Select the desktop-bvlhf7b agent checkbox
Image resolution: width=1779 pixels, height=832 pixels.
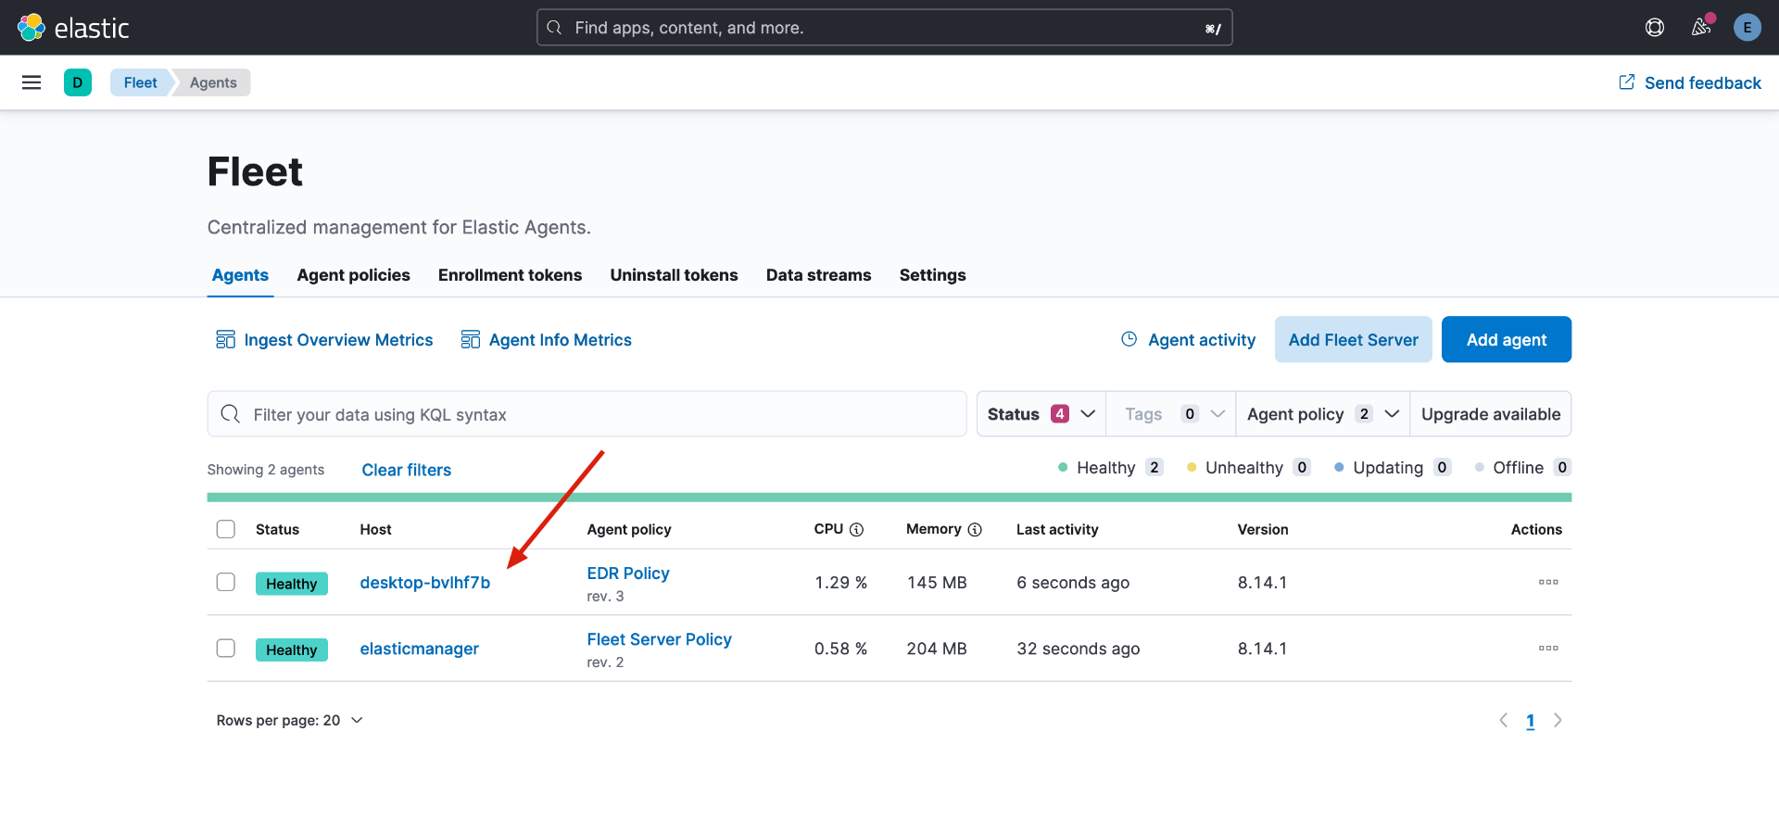tap(226, 582)
